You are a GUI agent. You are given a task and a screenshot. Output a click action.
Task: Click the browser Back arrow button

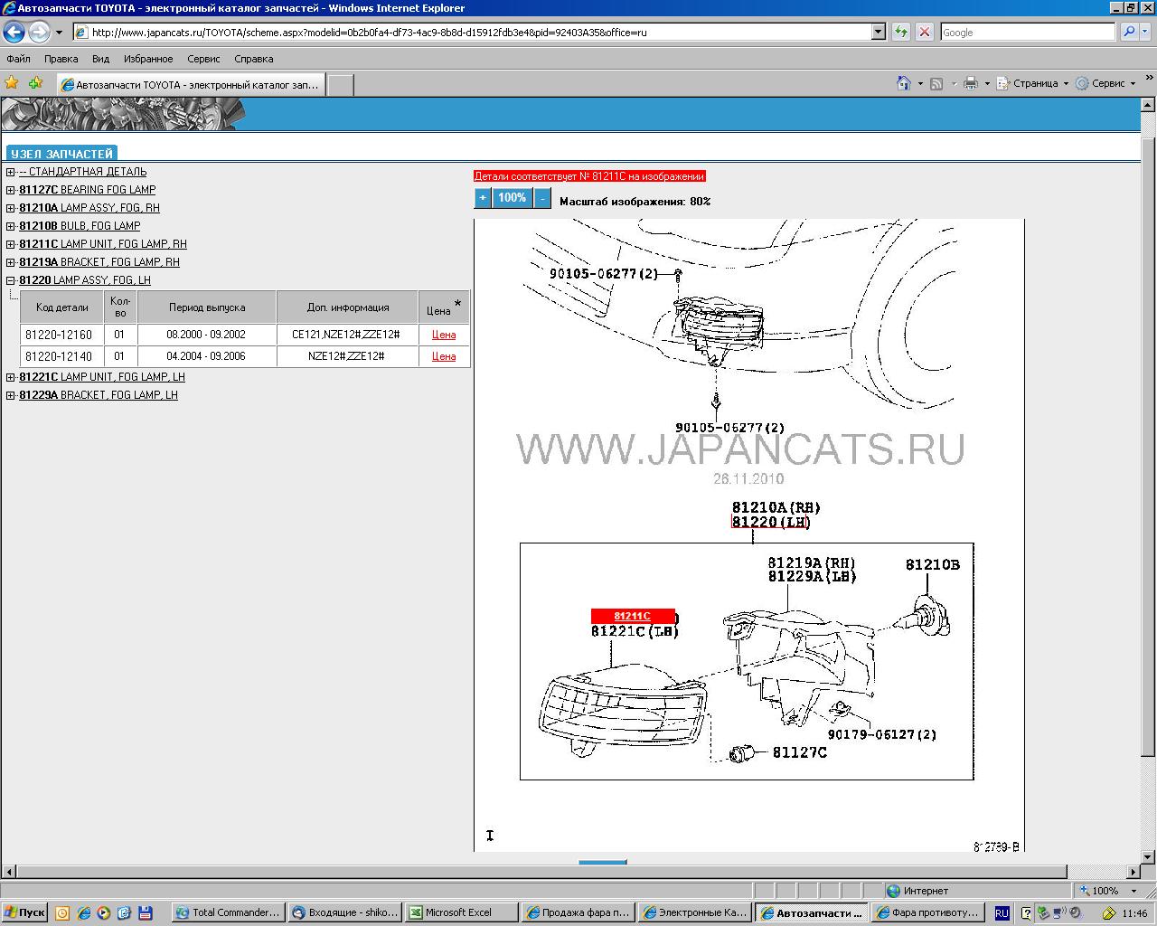tap(14, 33)
